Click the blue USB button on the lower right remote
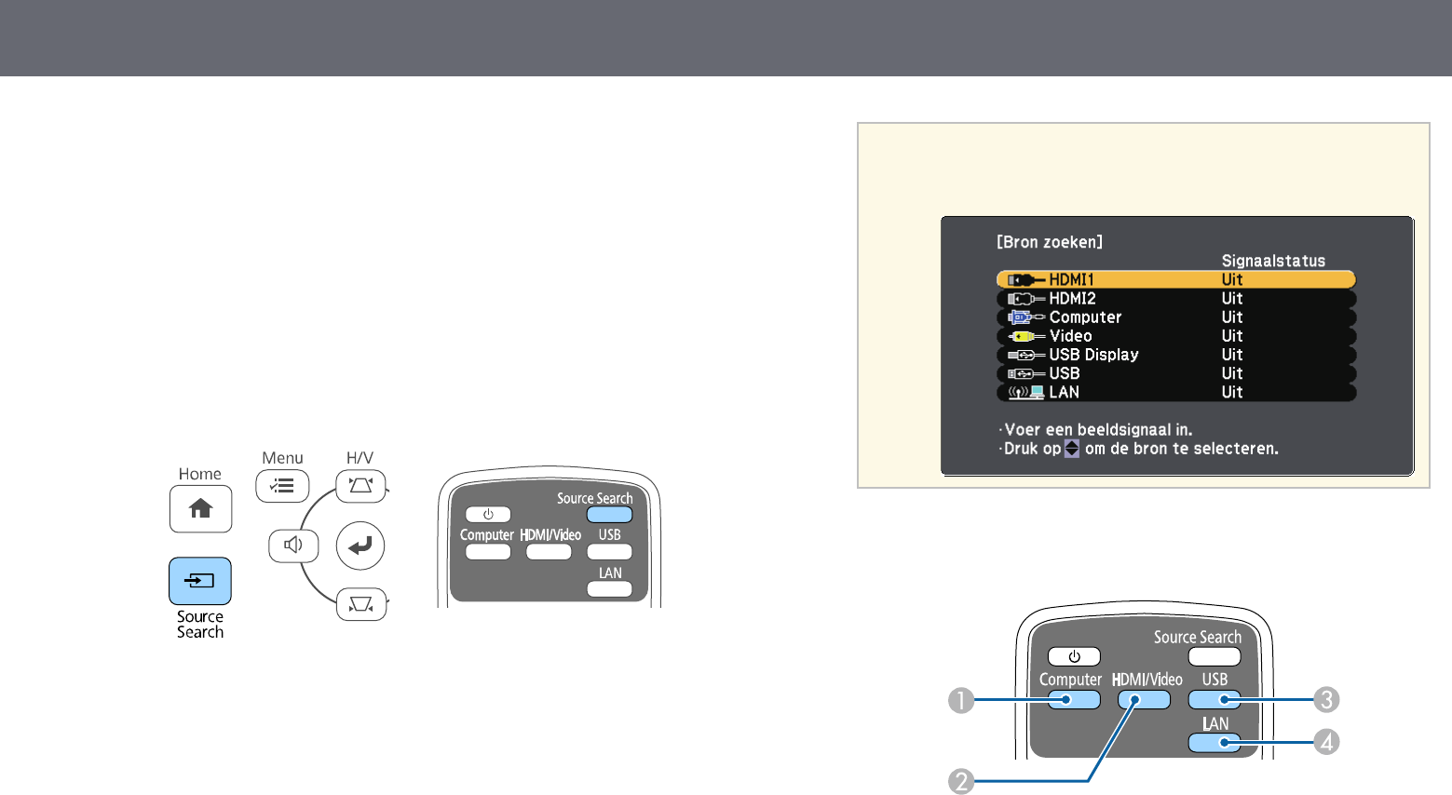The height and width of the screenshot is (795, 1452). click(x=1215, y=700)
